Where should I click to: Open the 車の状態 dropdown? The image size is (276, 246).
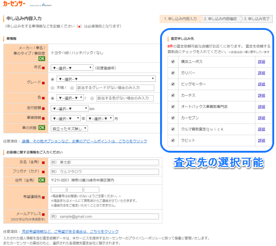click(69, 128)
